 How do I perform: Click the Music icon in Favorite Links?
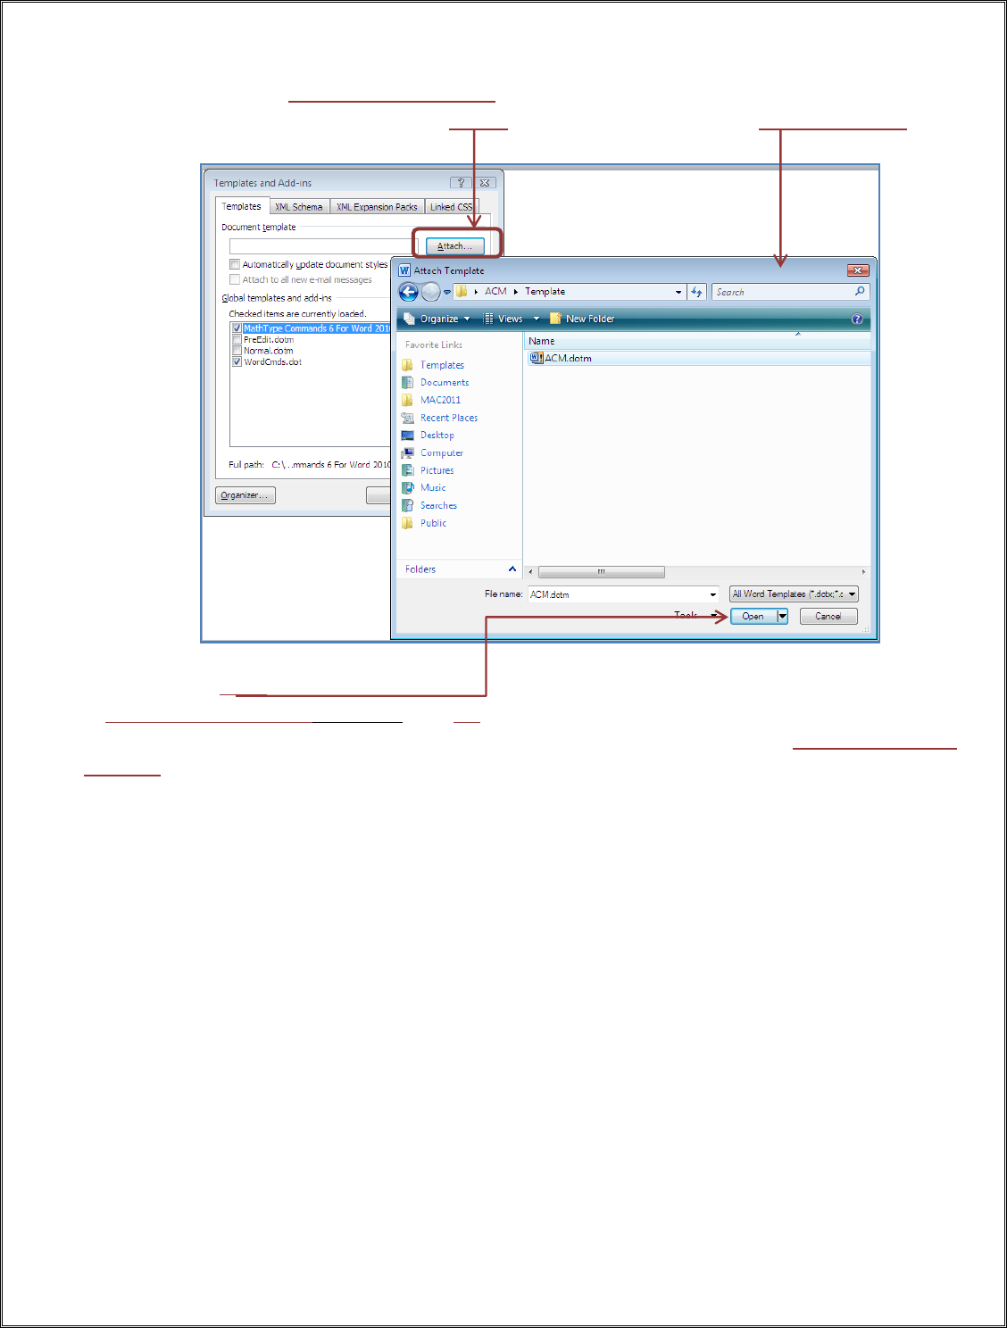(407, 487)
